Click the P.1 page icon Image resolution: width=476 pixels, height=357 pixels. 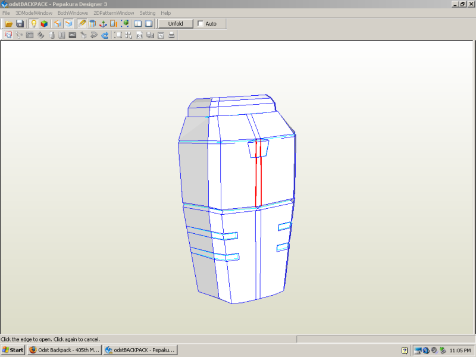tap(139, 35)
